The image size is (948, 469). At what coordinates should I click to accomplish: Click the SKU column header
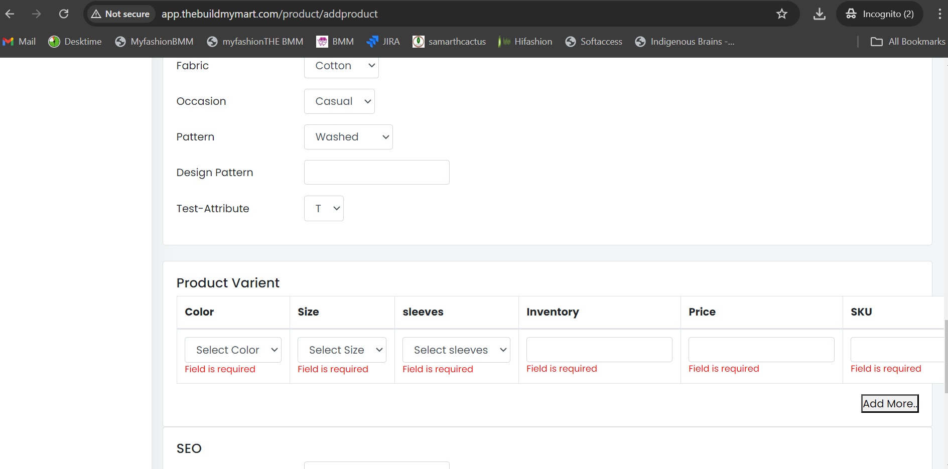point(861,312)
